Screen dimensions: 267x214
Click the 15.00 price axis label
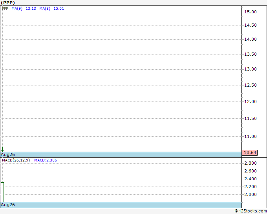tap(251, 12)
